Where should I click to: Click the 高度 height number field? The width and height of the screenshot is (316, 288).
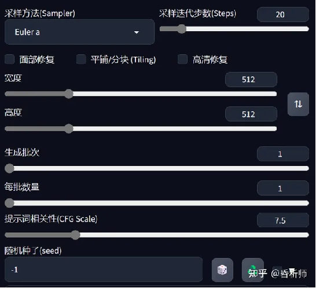(x=251, y=114)
